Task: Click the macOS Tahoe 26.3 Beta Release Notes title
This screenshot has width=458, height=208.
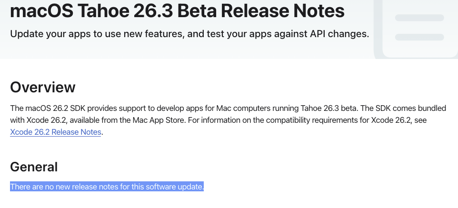Action: [x=177, y=11]
